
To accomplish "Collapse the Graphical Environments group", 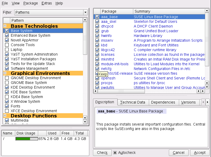I will click(5, 73).
